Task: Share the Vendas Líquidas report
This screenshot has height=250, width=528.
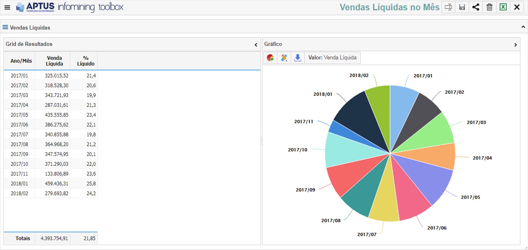Action: 476,7
